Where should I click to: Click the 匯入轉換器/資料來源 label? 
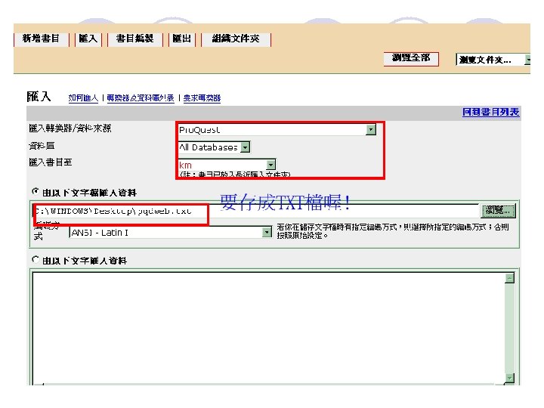70,128
